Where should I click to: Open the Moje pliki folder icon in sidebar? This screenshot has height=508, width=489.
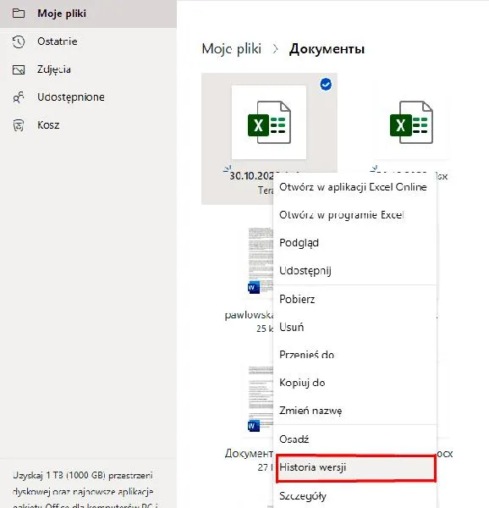19,14
